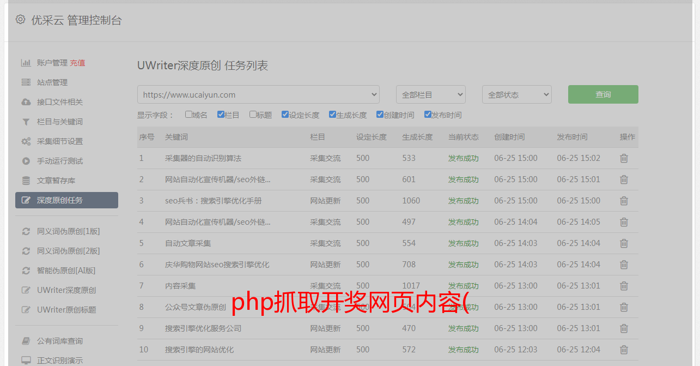Click the database icon for 文章暂存库
Image resolution: width=700 pixels, height=366 pixels.
coord(26,181)
